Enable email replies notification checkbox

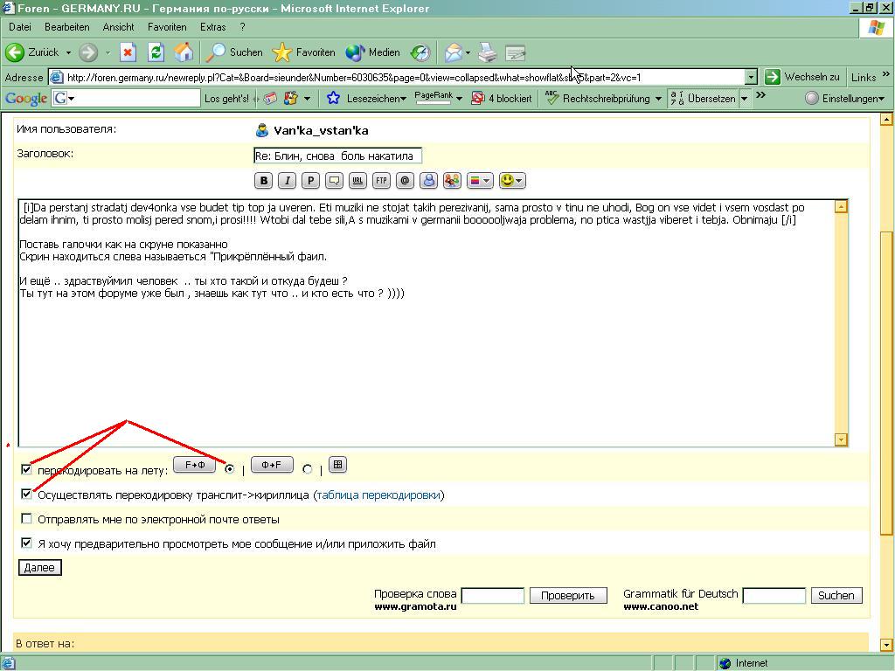click(x=26, y=519)
